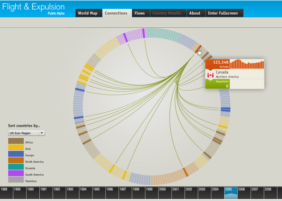Image resolution: width=282 pixels, height=201 pixels.
Task: Click the South America purple legend swatch
Action: 16,173
